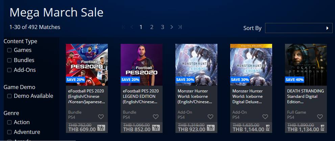Open the Sort By dropdown
Viewport: 335px width, 141px height.
point(299,28)
